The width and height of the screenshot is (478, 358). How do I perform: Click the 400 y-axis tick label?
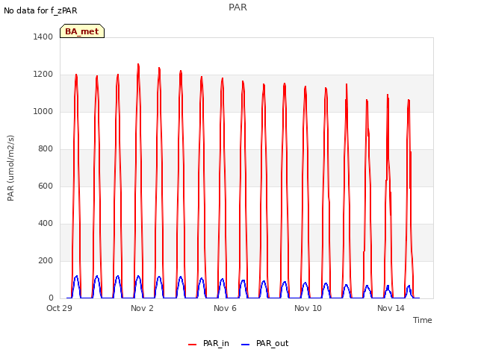click(x=46, y=224)
